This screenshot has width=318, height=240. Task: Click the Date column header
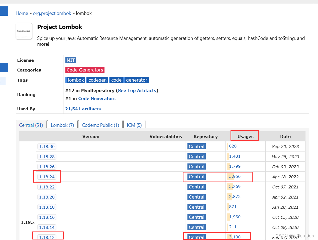pos(285,137)
